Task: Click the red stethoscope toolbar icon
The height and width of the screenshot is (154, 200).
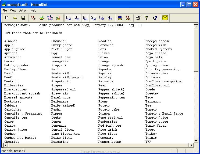Action: coord(33,18)
